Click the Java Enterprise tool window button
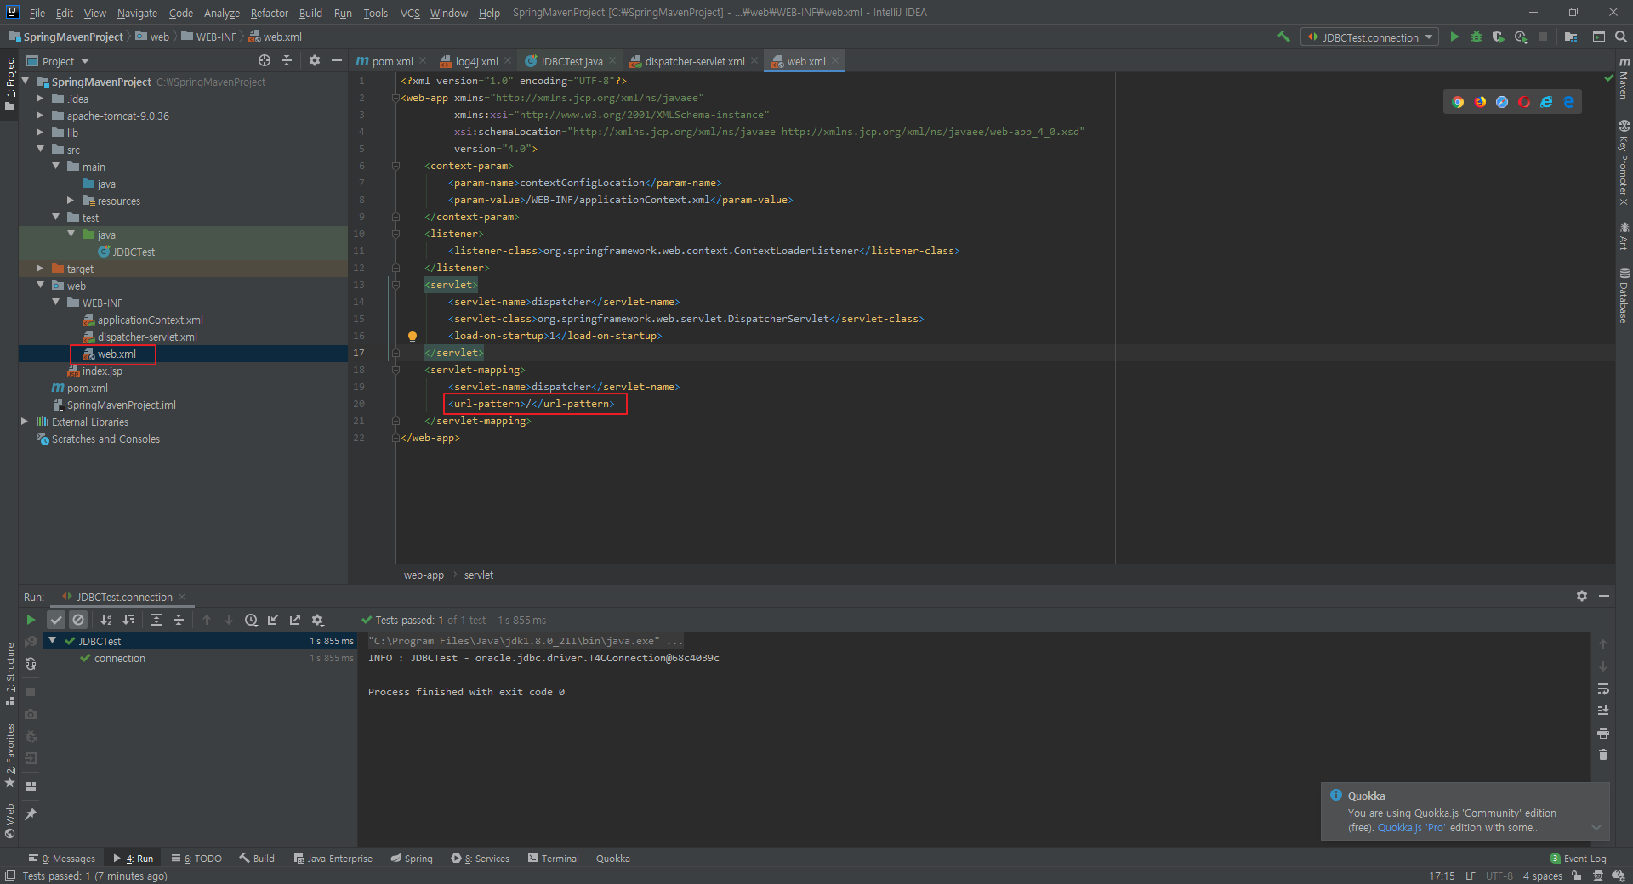1633x884 pixels. (x=333, y=858)
